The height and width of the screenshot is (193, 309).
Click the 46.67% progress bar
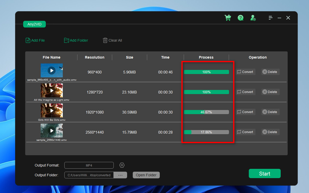[x=206, y=112]
